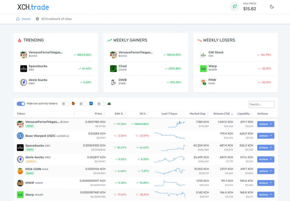The height and width of the screenshot is (201, 290).
Task: Open XCH.network of sites
Action: pyautogui.click(x=56, y=19)
